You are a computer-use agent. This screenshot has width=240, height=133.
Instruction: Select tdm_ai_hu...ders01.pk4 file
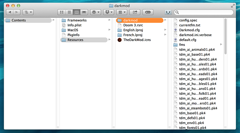[198, 59]
